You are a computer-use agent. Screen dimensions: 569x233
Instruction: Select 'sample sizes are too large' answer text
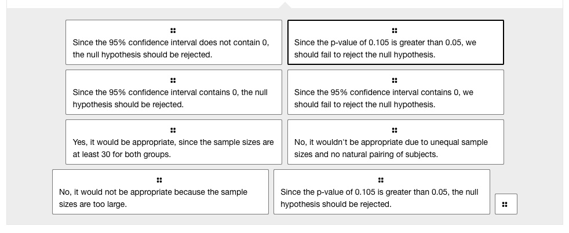pos(153,198)
